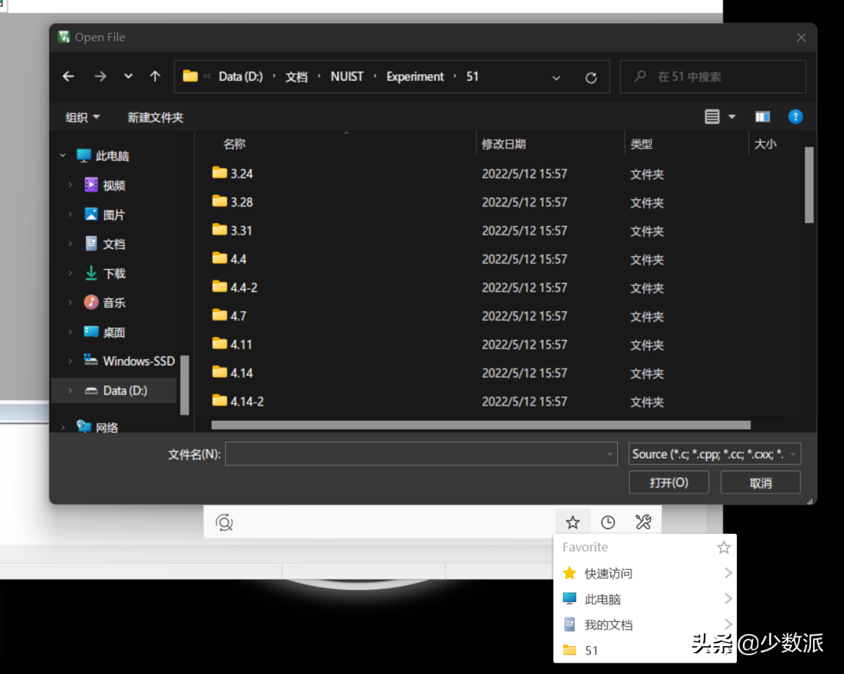
Task: Open the help question mark icon
Action: click(795, 117)
